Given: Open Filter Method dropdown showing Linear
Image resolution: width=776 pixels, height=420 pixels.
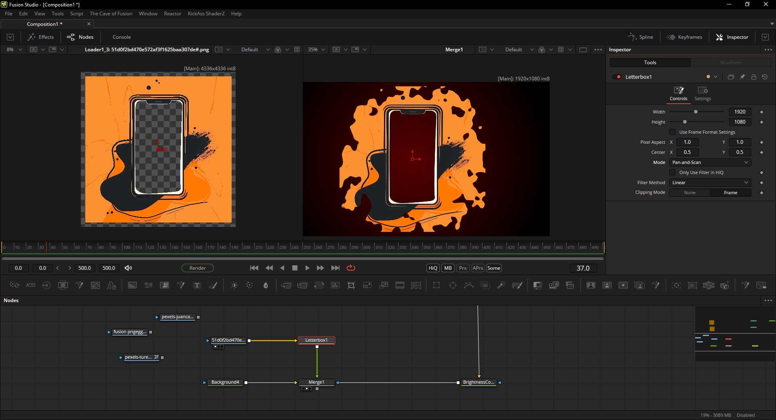Looking at the screenshot, I should point(710,183).
